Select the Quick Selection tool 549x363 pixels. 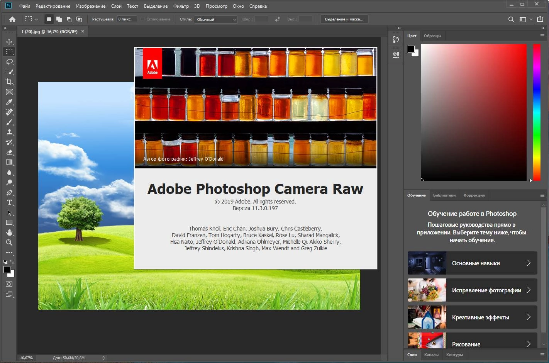9,72
